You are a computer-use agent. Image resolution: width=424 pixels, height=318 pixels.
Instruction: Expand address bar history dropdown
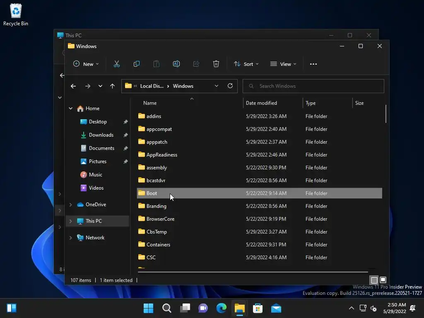click(x=216, y=86)
